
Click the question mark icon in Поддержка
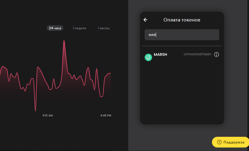pyautogui.click(x=219, y=142)
